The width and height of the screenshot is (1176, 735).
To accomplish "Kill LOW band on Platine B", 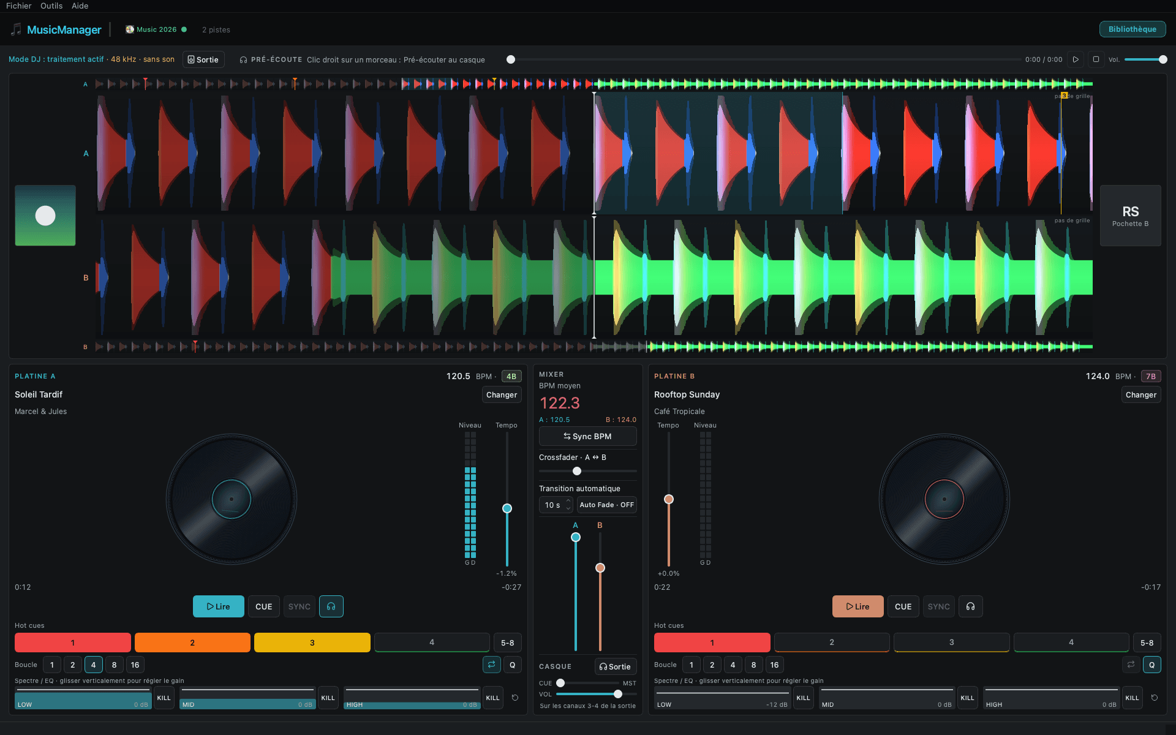I will point(803,698).
